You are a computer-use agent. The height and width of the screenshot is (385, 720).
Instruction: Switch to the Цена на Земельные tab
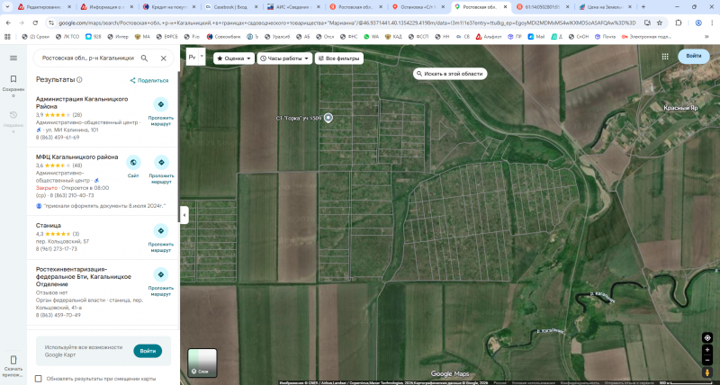click(x=605, y=7)
